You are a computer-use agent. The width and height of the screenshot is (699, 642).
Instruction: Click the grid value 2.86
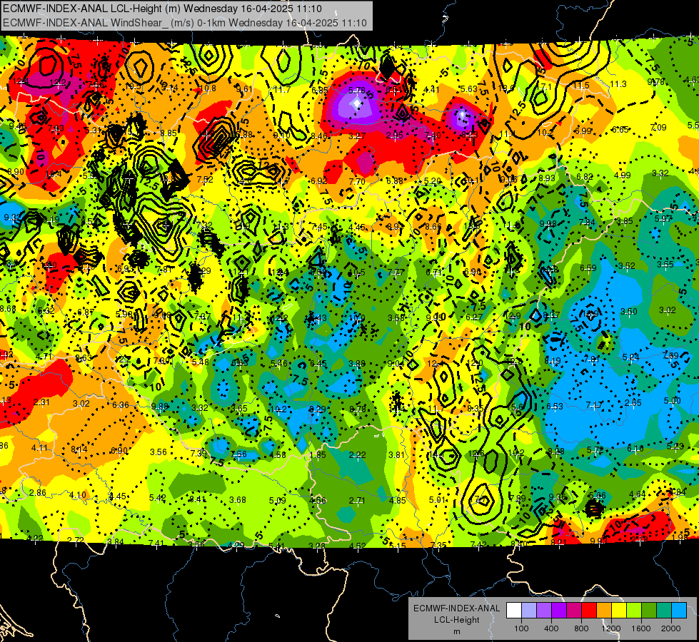(x=38, y=493)
